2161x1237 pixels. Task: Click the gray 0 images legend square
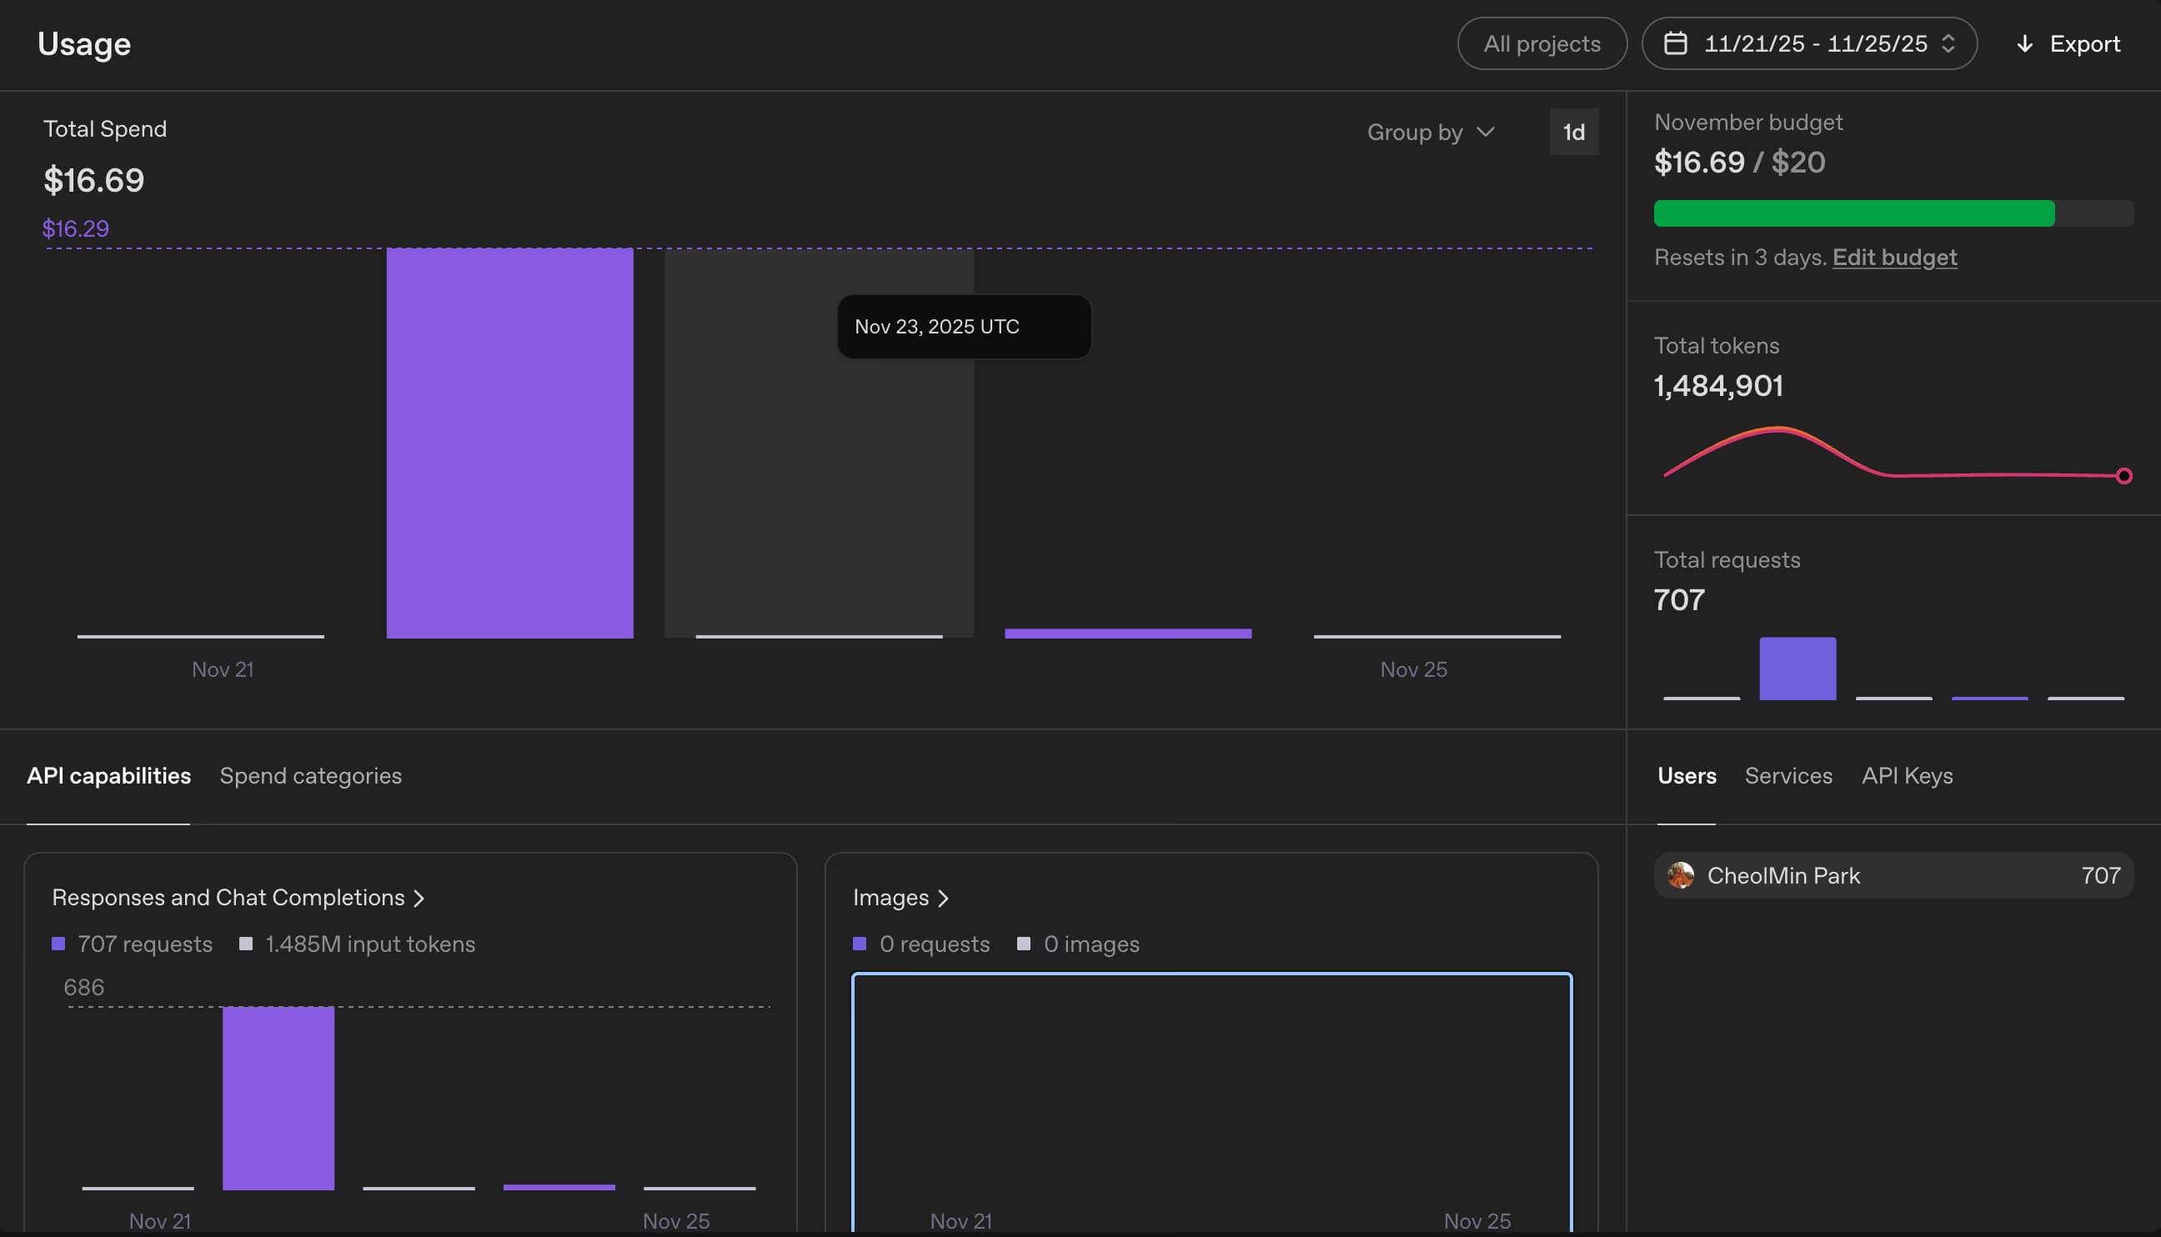[x=1024, y=944]
